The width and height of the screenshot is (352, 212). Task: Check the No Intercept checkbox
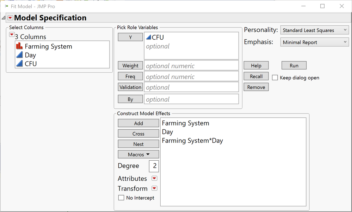(121, 198)
